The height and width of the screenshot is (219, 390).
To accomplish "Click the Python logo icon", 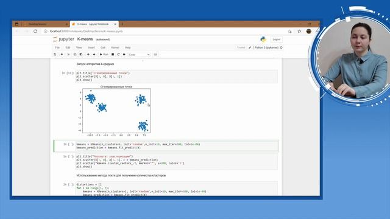I will click(x=263, y=39).
